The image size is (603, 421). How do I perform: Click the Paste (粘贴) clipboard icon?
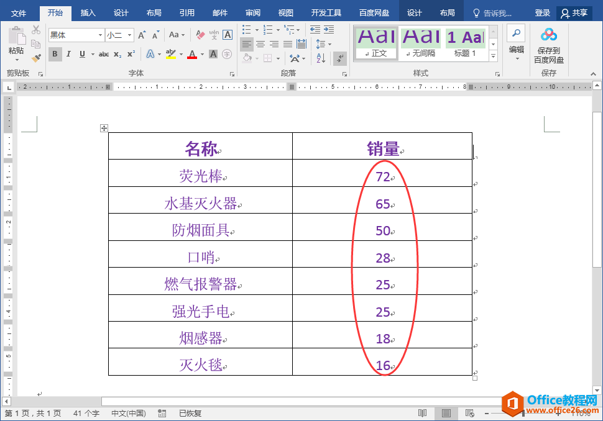point(16,36)
